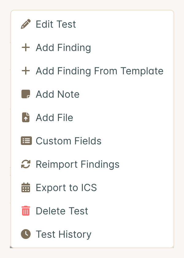Choose Add File from the dropdown

[x=92, y=117]
